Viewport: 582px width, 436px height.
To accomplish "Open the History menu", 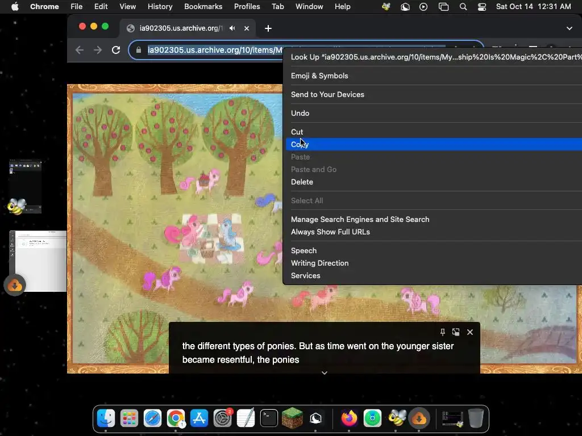I will pyautogui.click(x=160, y=6).
